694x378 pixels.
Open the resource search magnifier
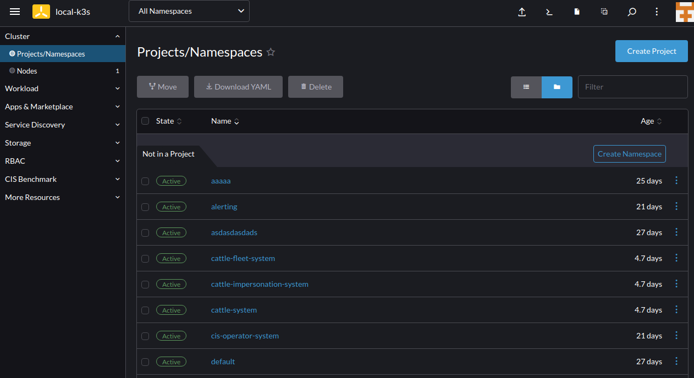[631, 12]
